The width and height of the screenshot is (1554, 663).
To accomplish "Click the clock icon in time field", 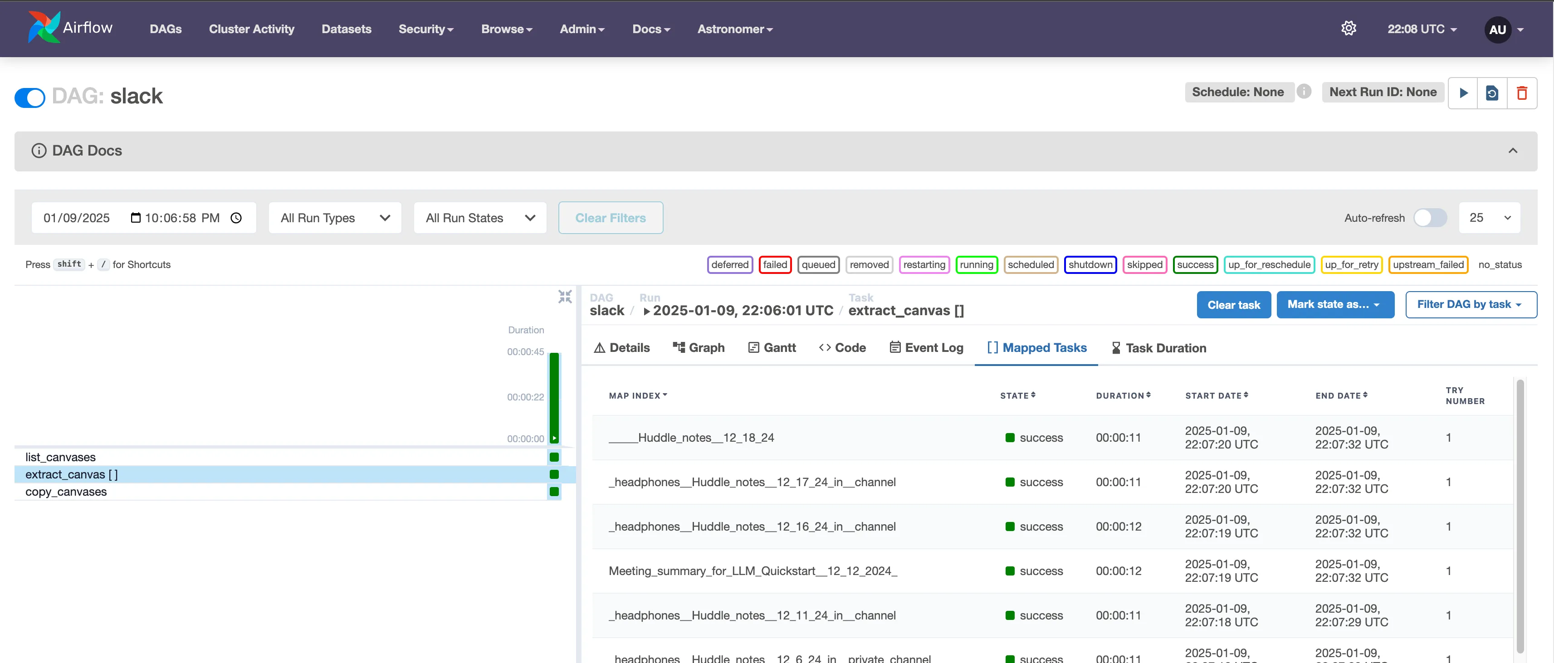I will pos(236,218).
